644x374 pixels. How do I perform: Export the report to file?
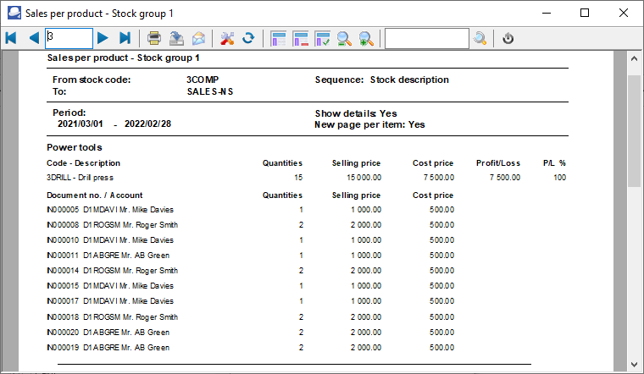coord(176,38)
